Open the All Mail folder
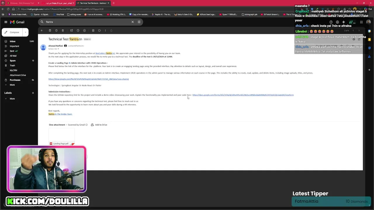This screenshot has width=374, height=210. tap(19, 56)
